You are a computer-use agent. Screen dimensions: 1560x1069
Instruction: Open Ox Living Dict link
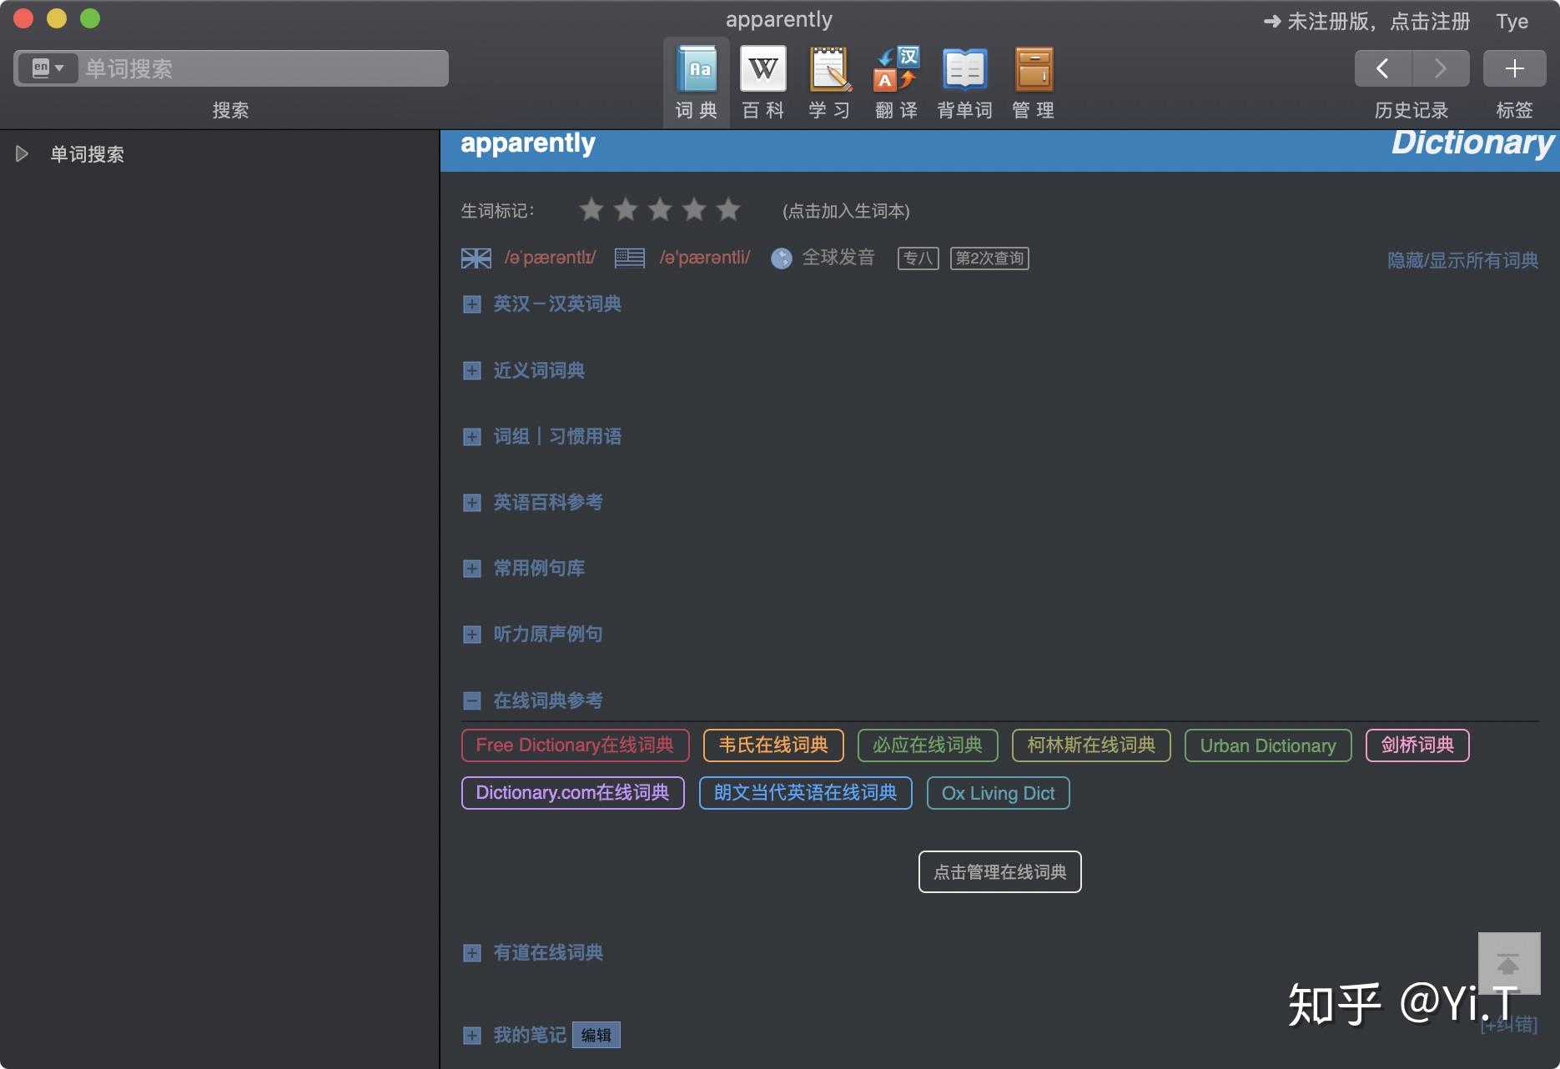pos(998,793)
